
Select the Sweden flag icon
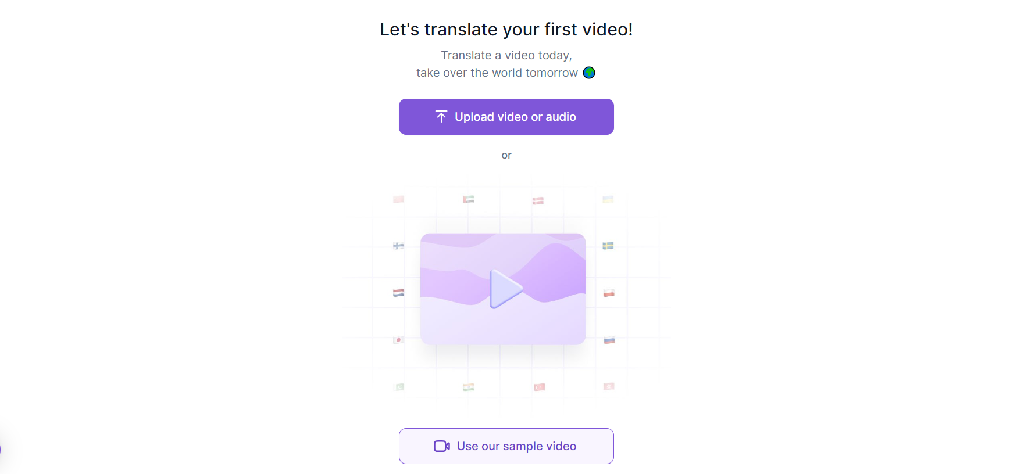click(608, 246)
